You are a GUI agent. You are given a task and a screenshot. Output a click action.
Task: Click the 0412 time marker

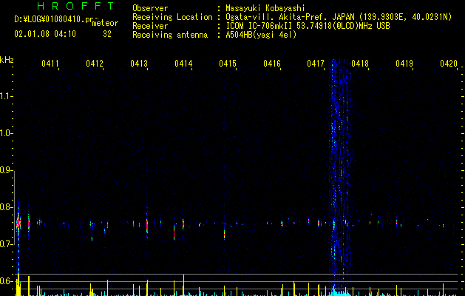[x=95, y=63]
